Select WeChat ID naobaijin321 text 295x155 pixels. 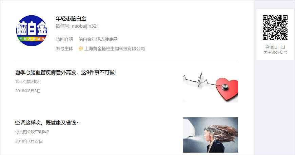coord(85,26)
